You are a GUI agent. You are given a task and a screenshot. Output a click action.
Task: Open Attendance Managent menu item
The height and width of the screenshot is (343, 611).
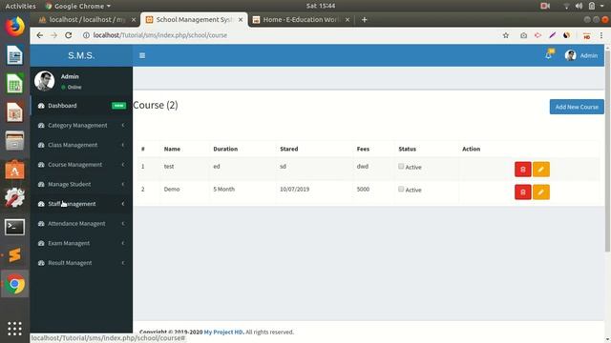point(81,223)
